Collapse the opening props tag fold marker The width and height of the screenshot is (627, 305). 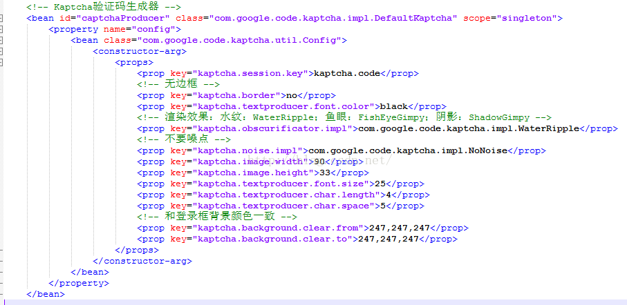coord(1,62)
